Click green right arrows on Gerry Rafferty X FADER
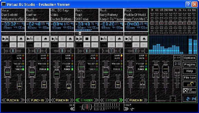 click(x=121, y=100)
